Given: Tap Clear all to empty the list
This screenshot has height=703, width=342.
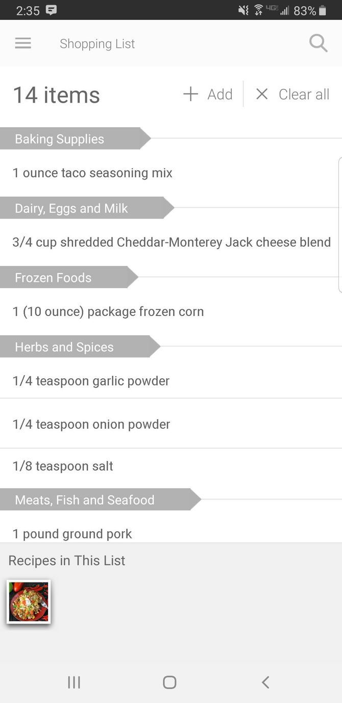Looking at the screenshot, I should point(304,94).
